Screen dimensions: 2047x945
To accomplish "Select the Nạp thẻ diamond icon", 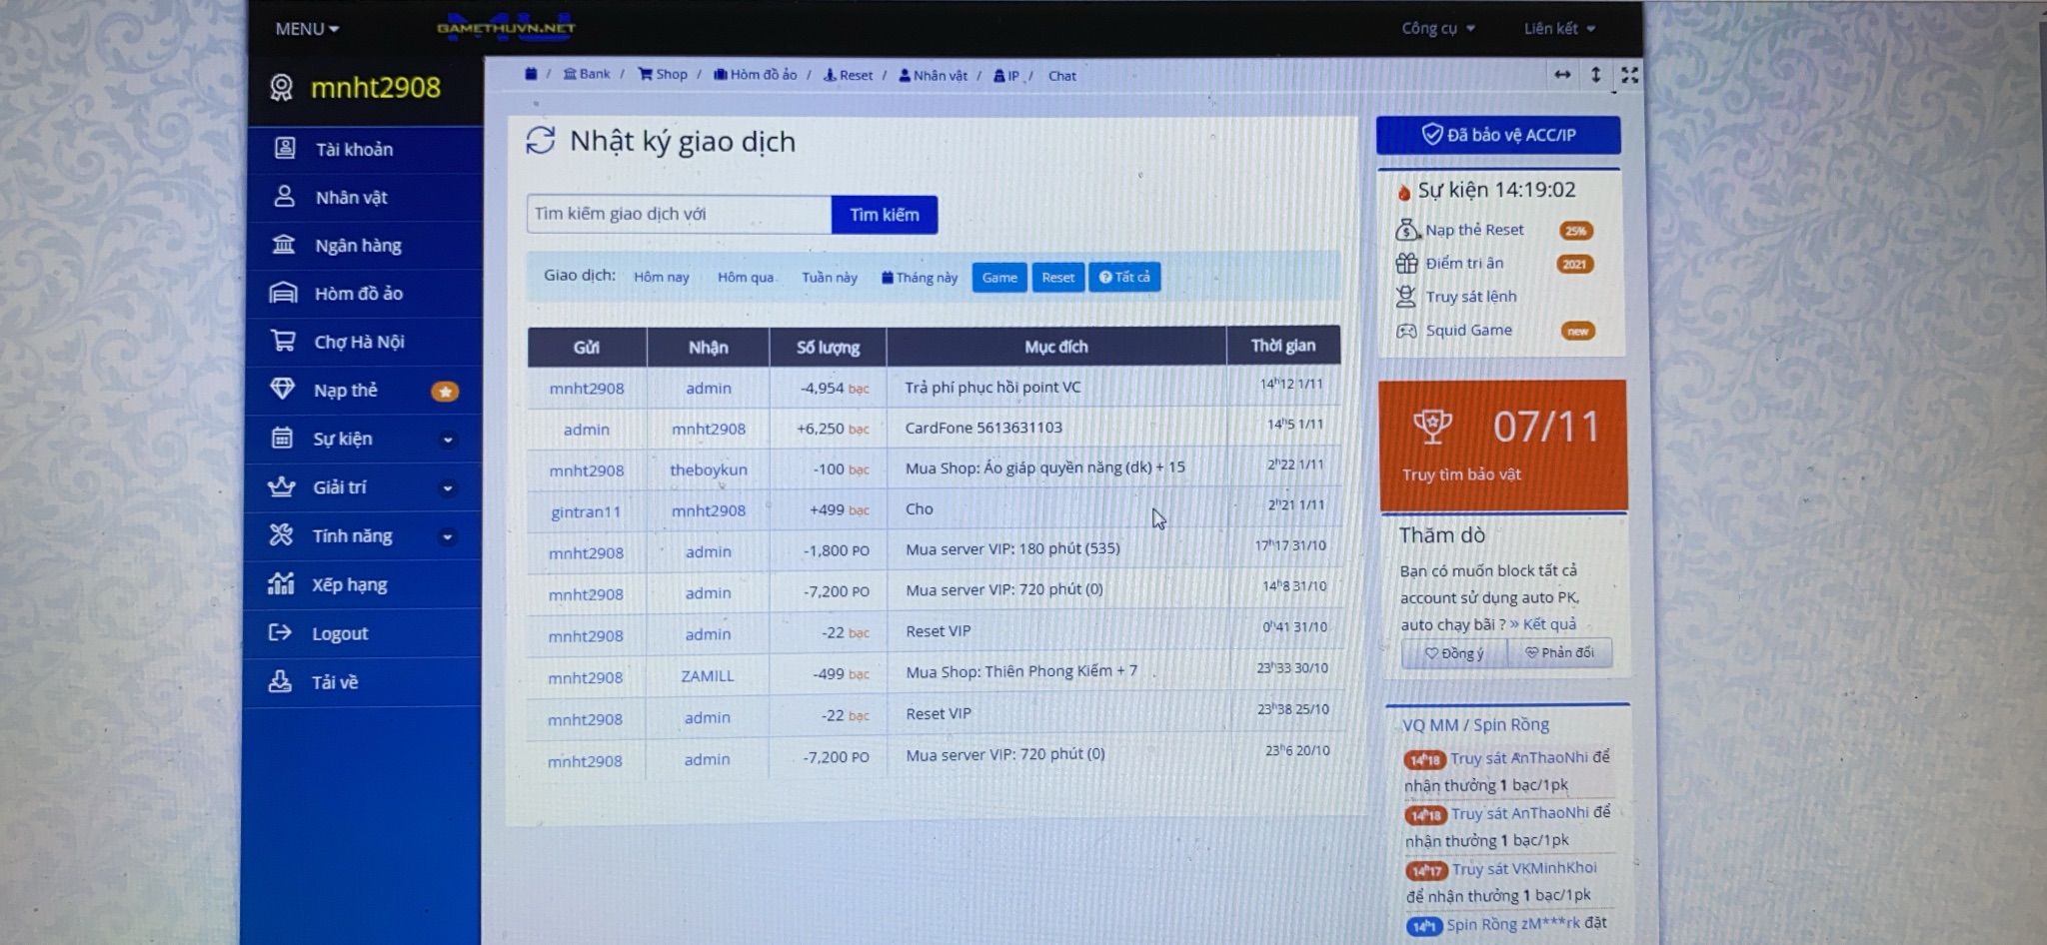I will tap(283, 389).
